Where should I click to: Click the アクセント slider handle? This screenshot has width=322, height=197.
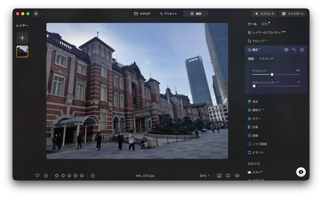(272, 74)
